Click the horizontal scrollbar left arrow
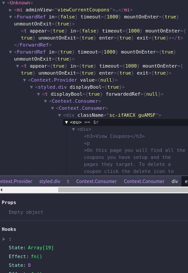Screen dimensions: 188x273 click(1, 190)
